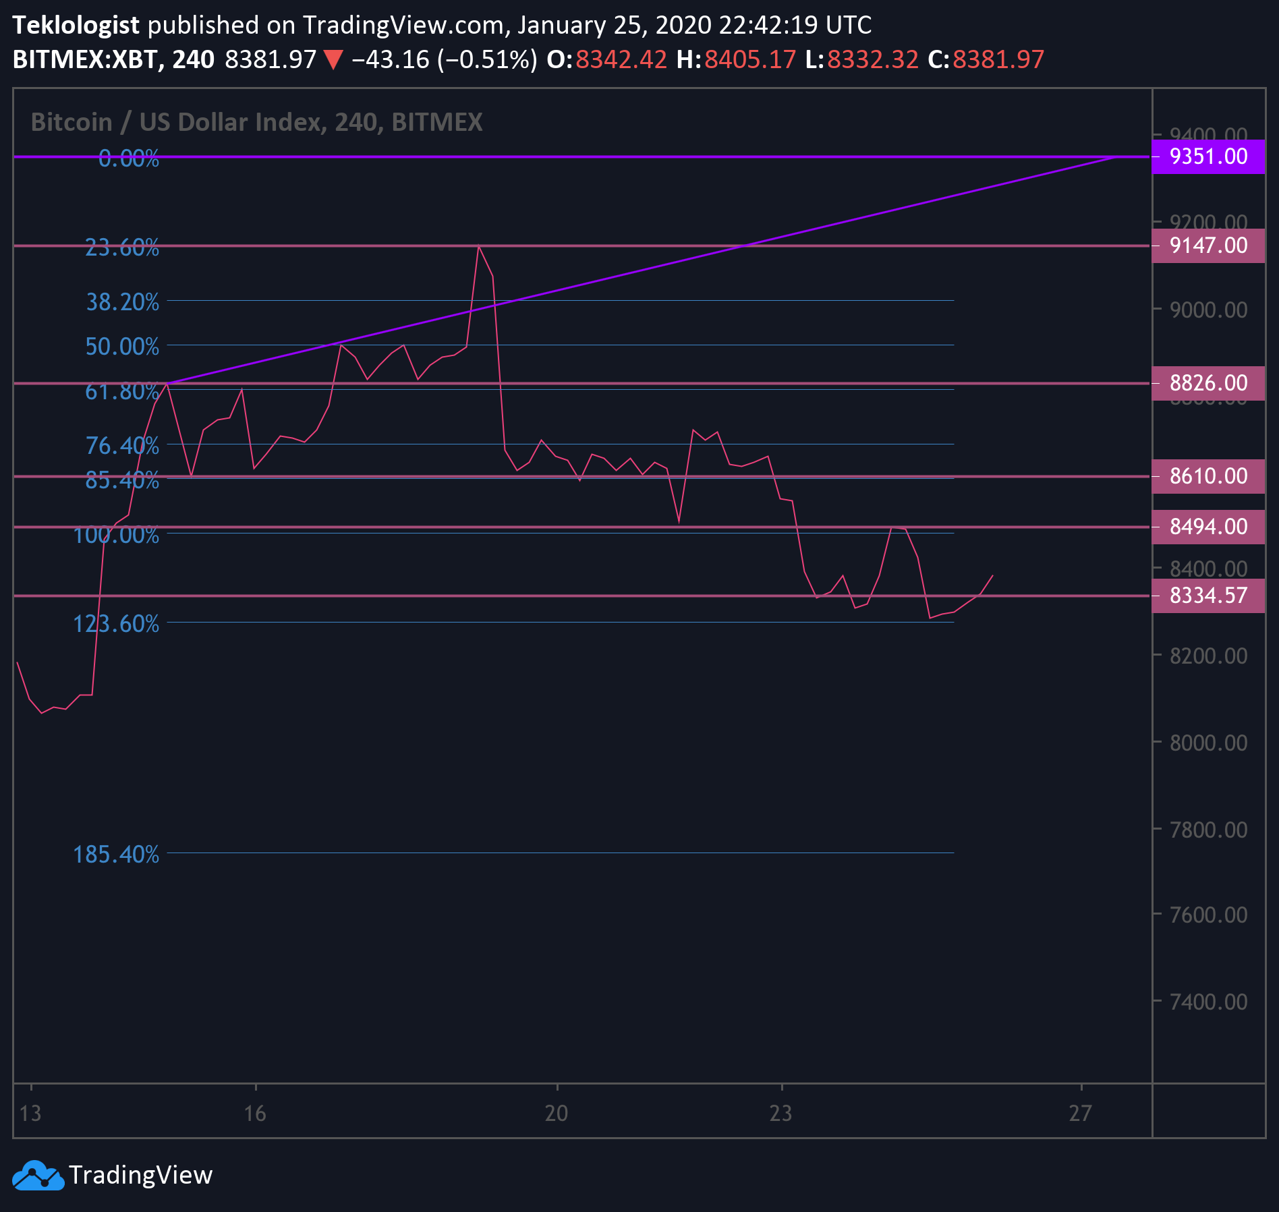Click the Bitcoin / US Dollar Index chart title
This screenshot has width=1279, height=1212.
pos(256,122)
